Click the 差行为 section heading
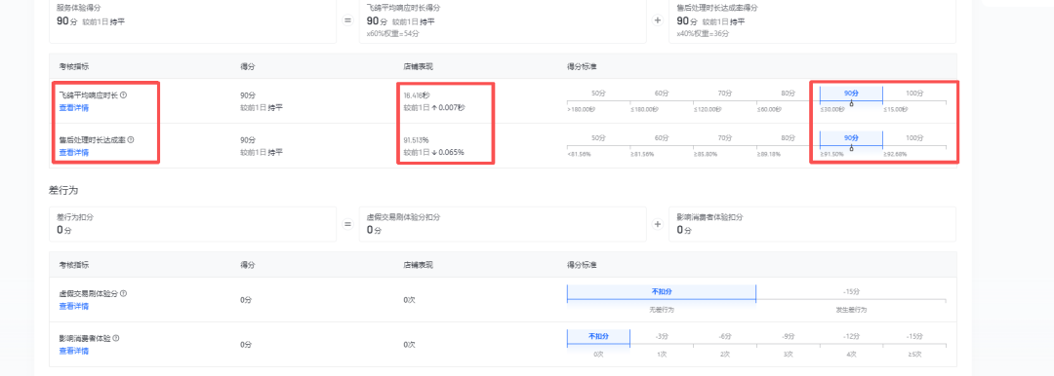Viewport: 1054px width, 376px height. click(63, 190)
